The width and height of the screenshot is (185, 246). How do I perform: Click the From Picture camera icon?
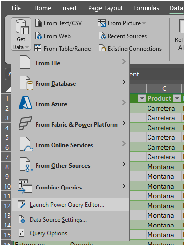point(102,23)
